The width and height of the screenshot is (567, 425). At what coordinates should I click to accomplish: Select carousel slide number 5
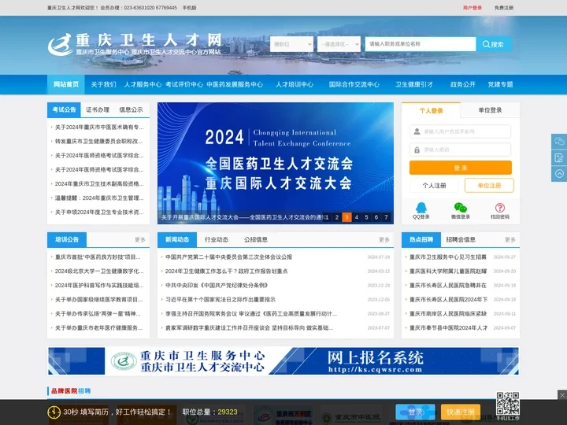(x=366, y=217)
